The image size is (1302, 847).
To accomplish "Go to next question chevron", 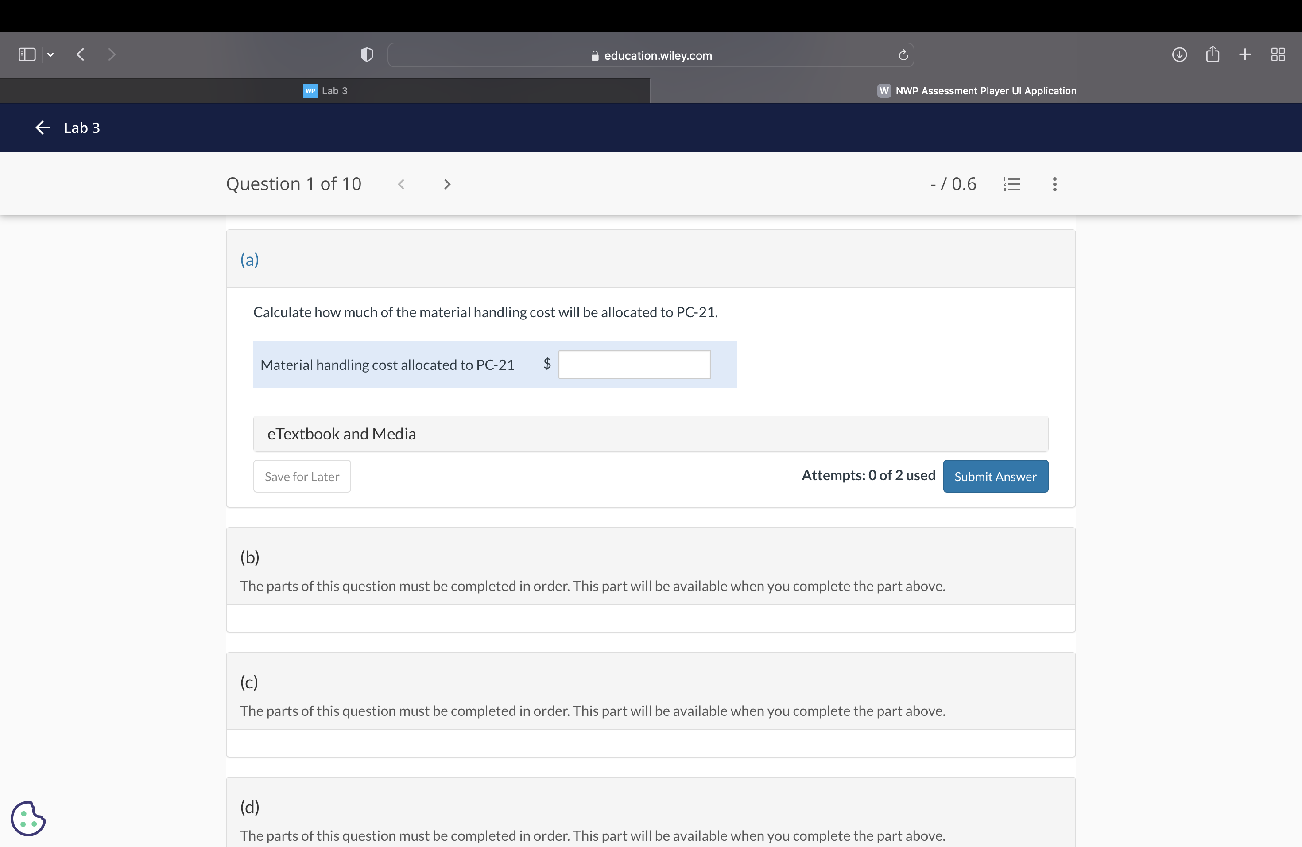I will click(x=447, y=184).
